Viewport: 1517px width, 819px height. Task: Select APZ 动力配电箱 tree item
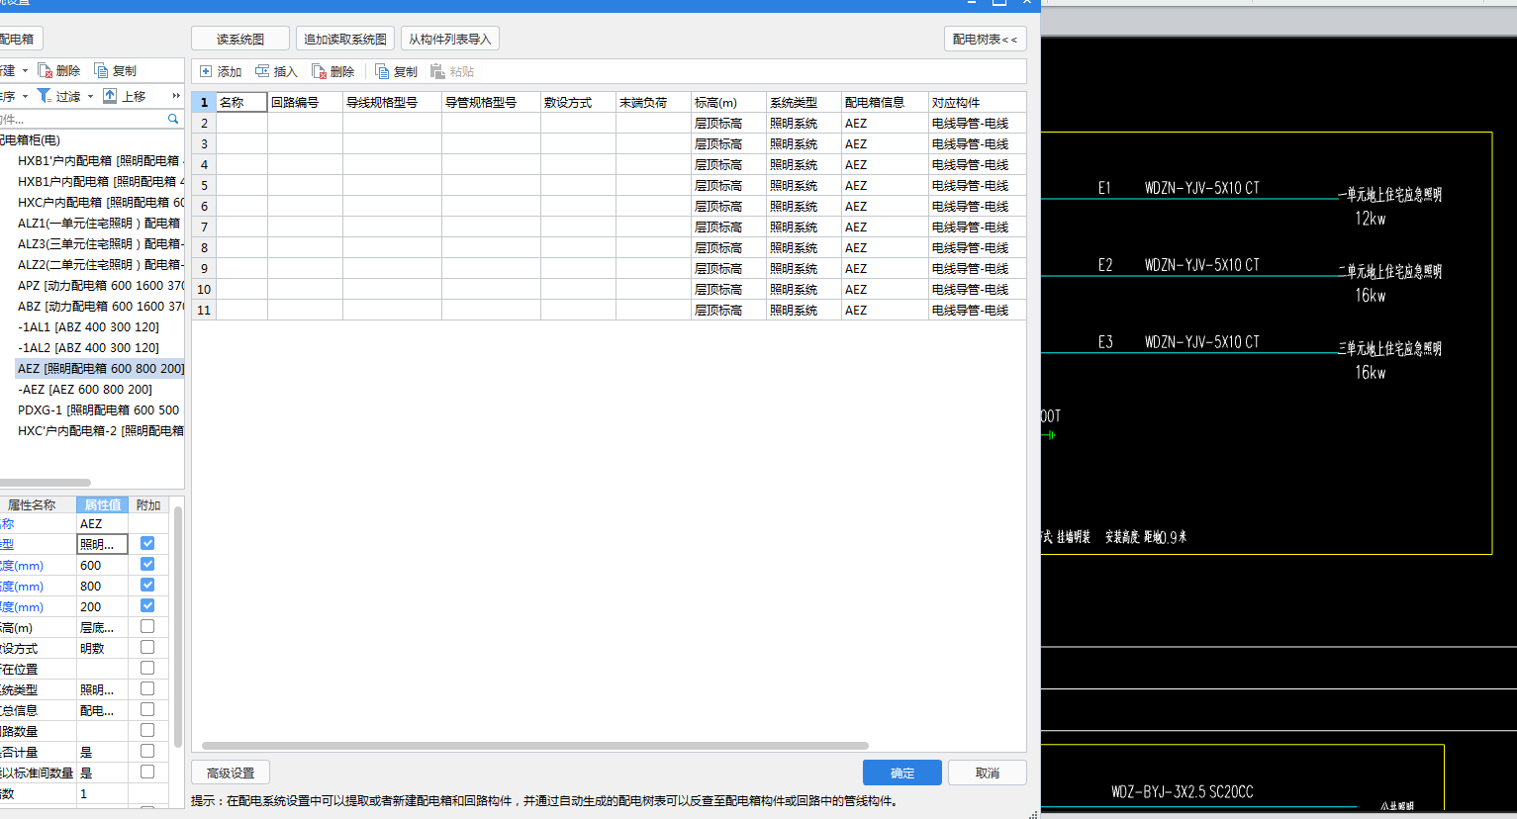click(100, 285)
